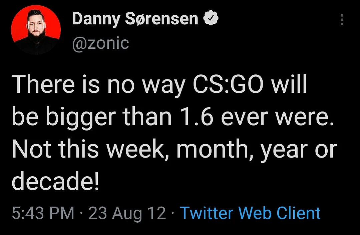Click the 5:43 PM timestamp
Screen dimensions: 360x235
point(43,213)
